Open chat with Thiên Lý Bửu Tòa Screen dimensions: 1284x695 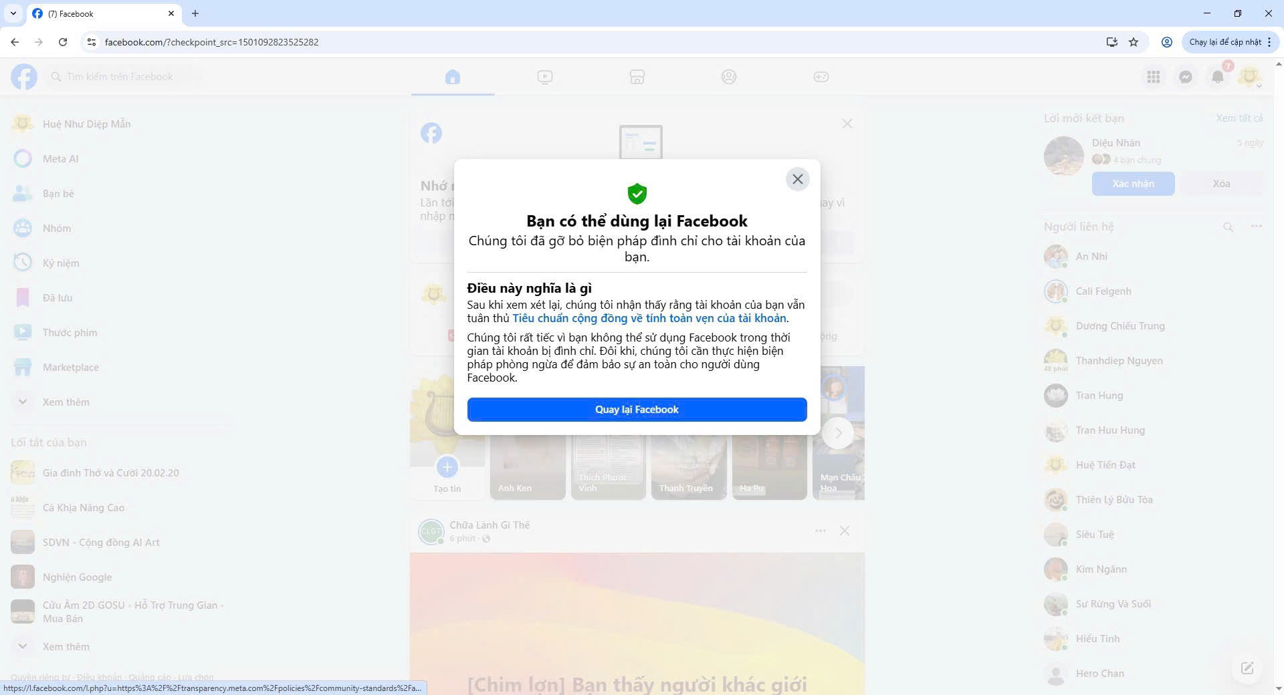(1154, 499)
